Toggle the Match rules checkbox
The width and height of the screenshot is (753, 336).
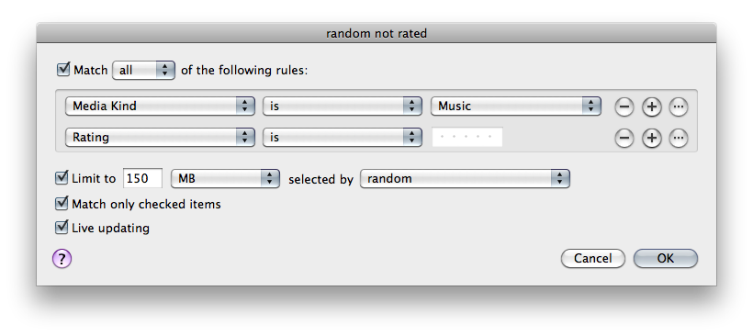(63, 69)
